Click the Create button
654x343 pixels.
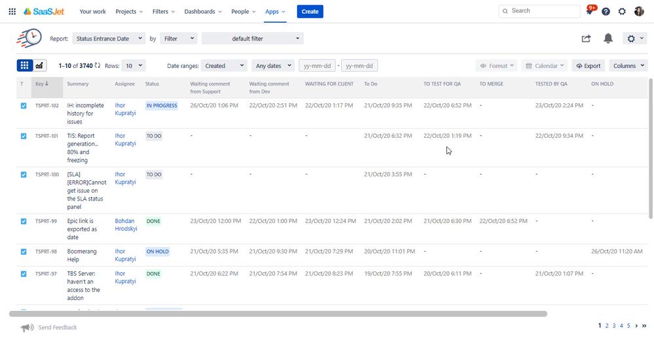pyautogui.click(x=310, y=12)
